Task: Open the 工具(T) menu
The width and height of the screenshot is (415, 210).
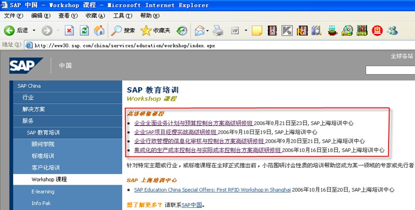Action: tap(122, 15)
